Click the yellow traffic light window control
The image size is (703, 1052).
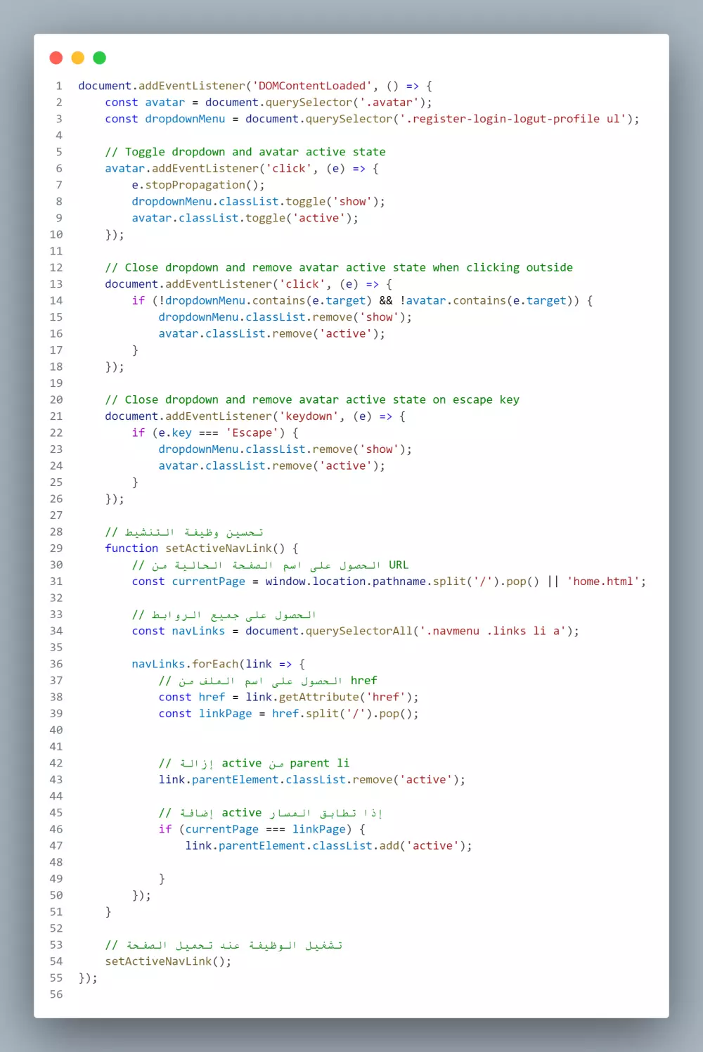[77, 58]
